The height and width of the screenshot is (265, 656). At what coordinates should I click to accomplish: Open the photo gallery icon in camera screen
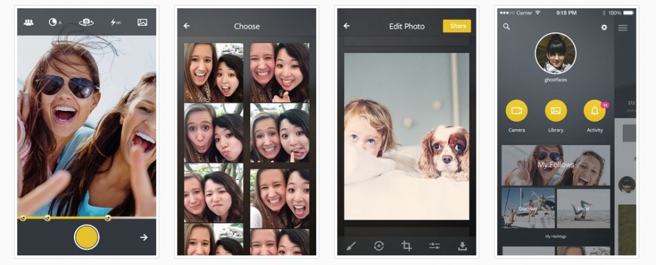142,22
